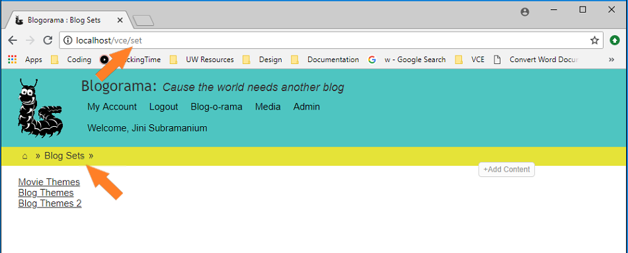This screenshot has width=628, height=253.
Task: Open the Blog Themes 2 link
Action: click(x=50, y=203)
